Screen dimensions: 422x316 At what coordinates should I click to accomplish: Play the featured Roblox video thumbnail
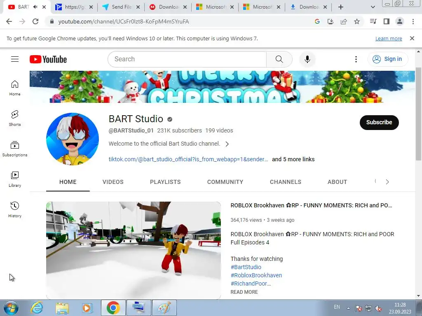click(x=134, y=251)
